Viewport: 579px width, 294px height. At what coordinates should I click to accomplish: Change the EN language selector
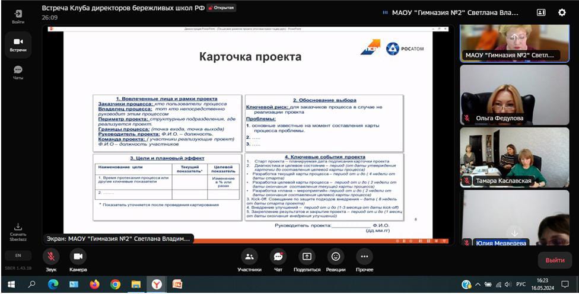(18, 255)
